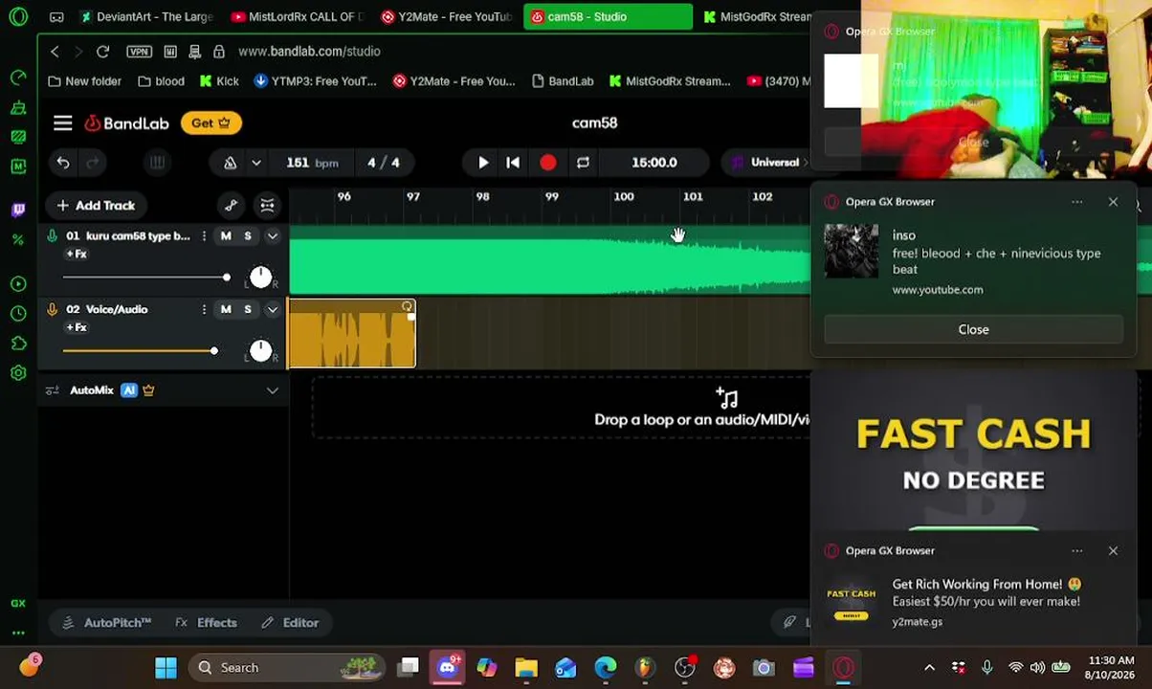Screen dimensions: 1152x689
Task: Click bar 98 on the timeline ruler
Action: (482, 196)
